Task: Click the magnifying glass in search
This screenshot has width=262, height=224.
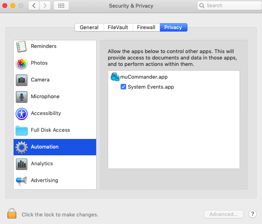Action: point(202,6)
